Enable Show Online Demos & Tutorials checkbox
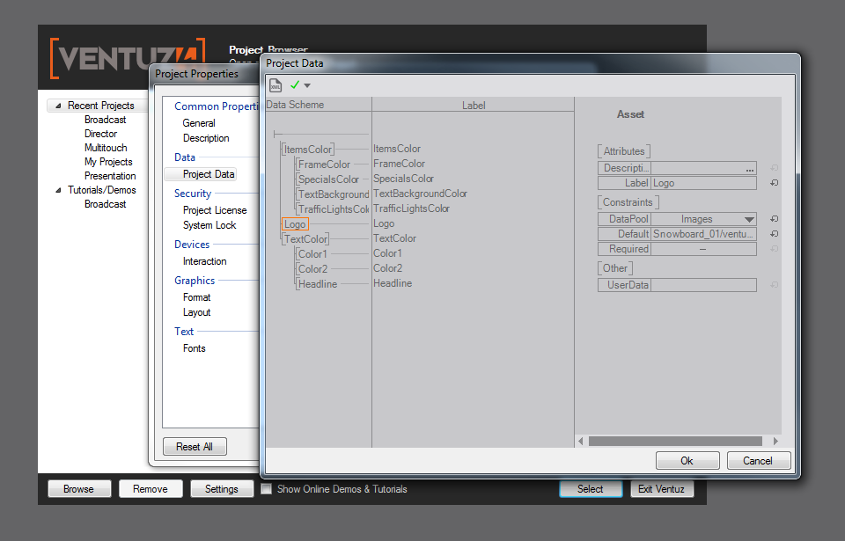The width and height of the screenshot is (845, 541). (267, 489)
